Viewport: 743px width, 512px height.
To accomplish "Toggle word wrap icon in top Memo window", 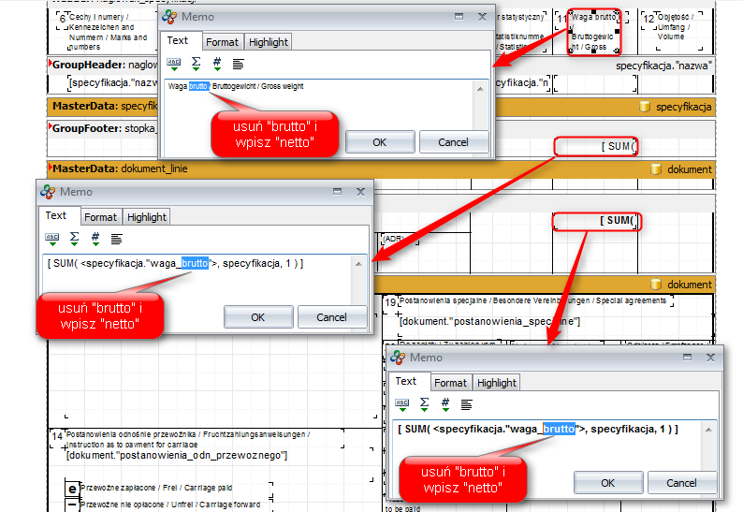I will pos(239,64).
